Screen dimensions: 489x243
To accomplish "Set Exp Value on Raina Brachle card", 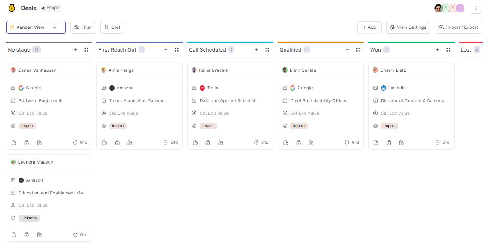I will [214, 113].
